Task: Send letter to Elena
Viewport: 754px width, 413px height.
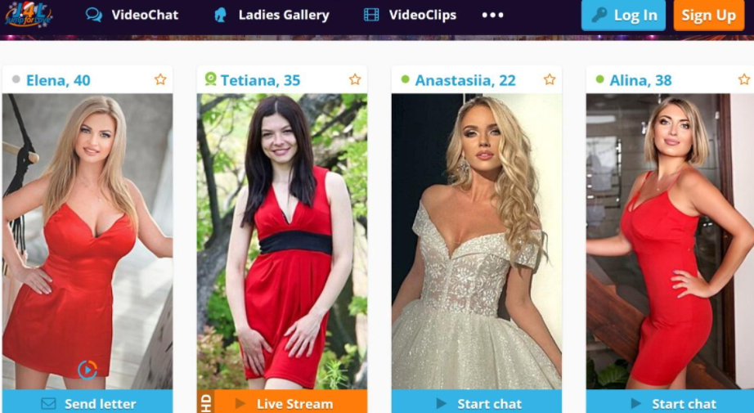Action: click(x=88, y=402)
